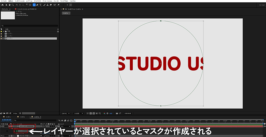
Task: Click the show channel color icon
Action: pyautogui.click(x=104, y=113)
